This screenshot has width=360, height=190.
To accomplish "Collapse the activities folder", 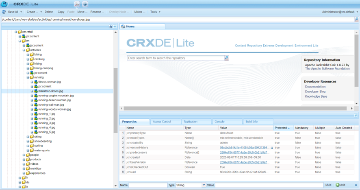I will [x=24, y=50].
